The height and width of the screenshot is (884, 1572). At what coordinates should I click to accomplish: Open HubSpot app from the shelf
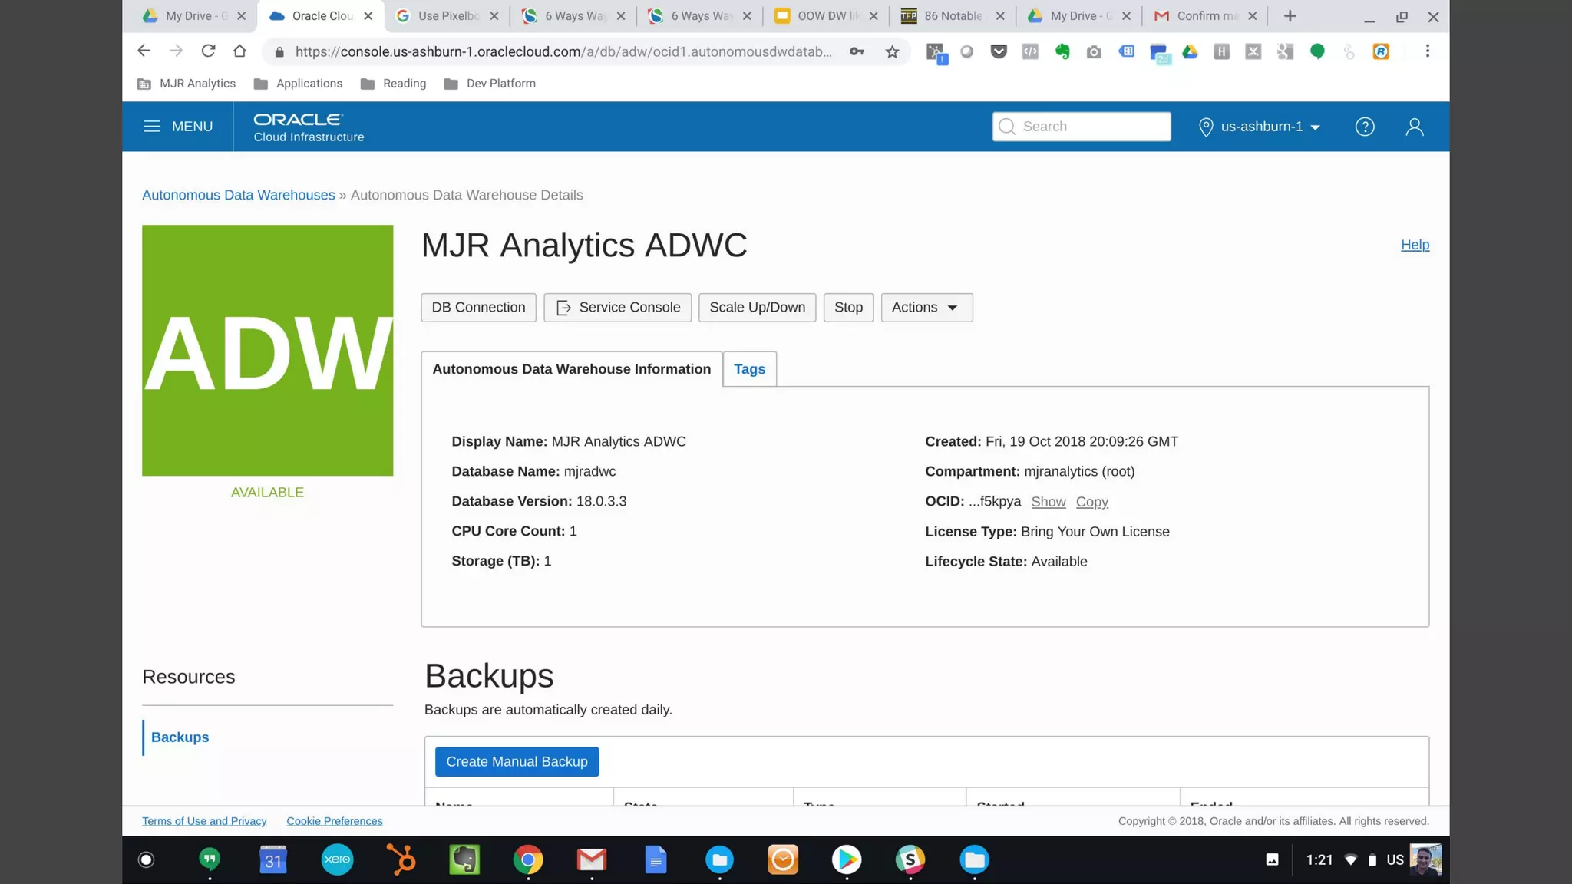tap(401, 859)
